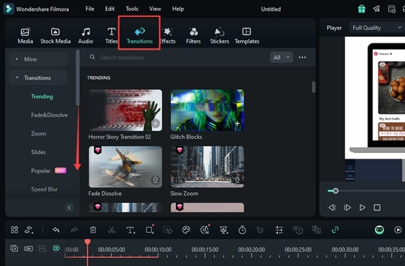Add Glitch Blocks with the plus icon
The width and height of the screenshot is (405, 266).
238,124
